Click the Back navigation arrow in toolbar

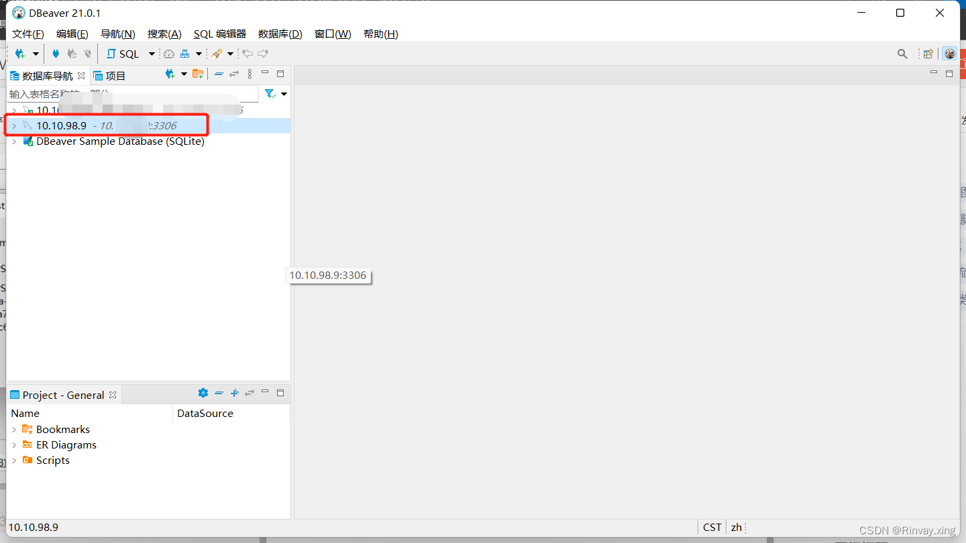coord(248,54)
